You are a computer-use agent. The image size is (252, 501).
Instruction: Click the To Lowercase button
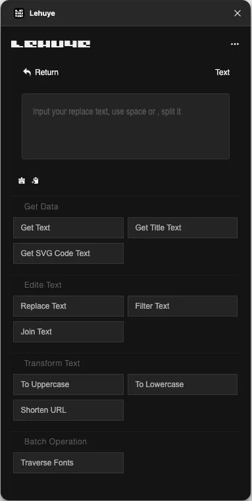182,384
